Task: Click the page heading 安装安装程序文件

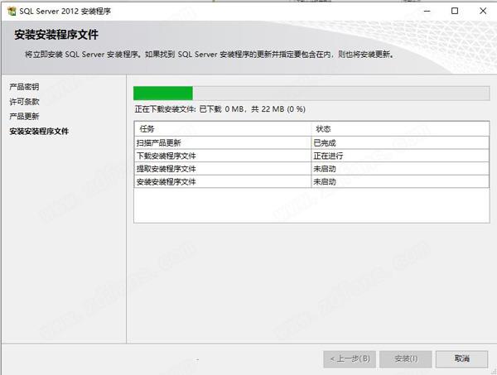Action: pyautogui.click(x=56, y=35)
